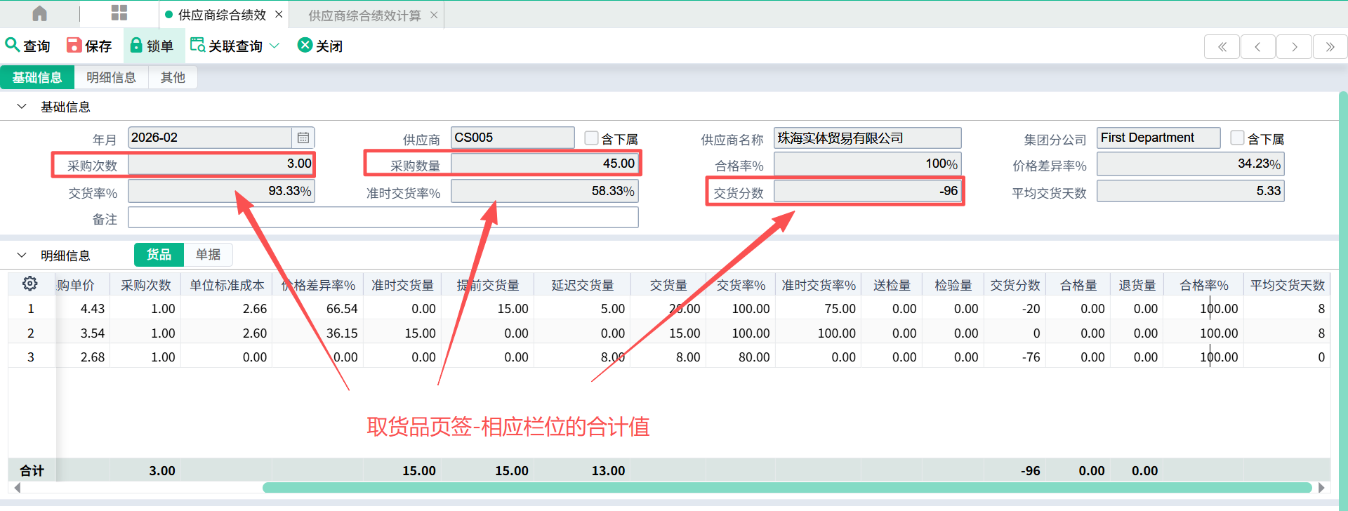The height and width of the screenshot is (511, 1348).
Task: Collapse the 基础信息 section
Action: (x=22, y=107)
